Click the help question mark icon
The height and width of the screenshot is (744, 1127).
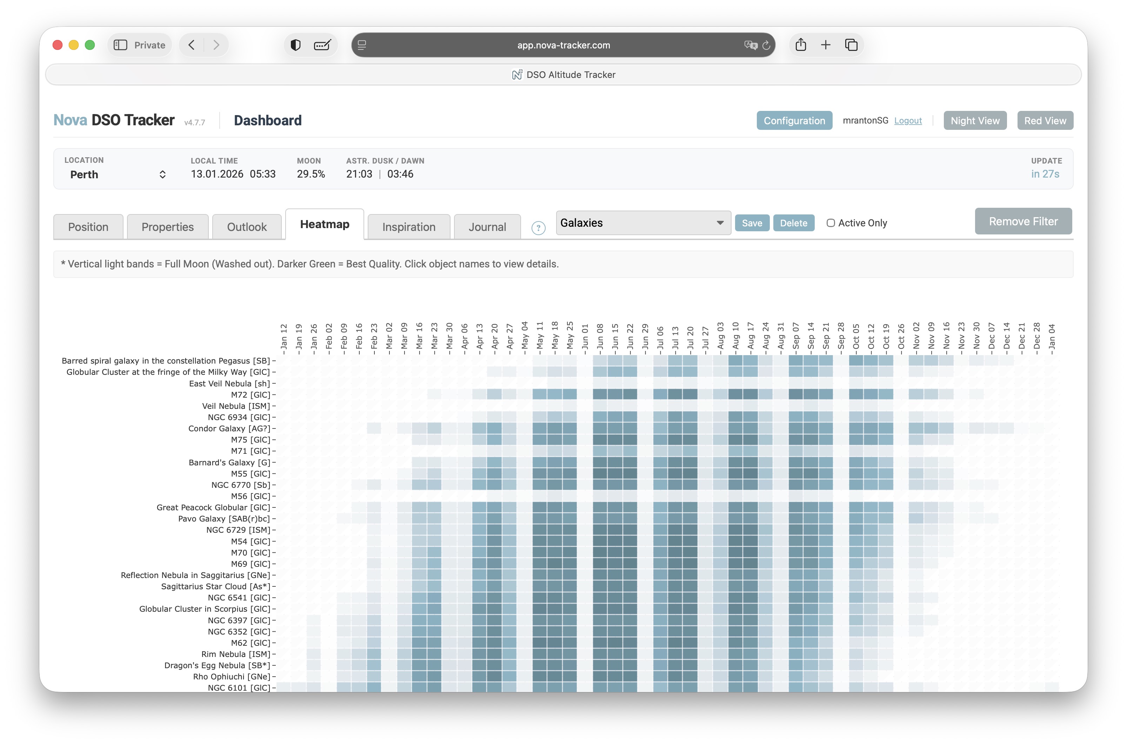pos(538,228)
